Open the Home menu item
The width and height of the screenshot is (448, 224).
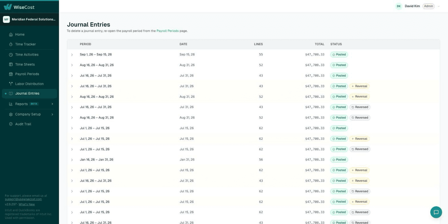click(29, 35)
